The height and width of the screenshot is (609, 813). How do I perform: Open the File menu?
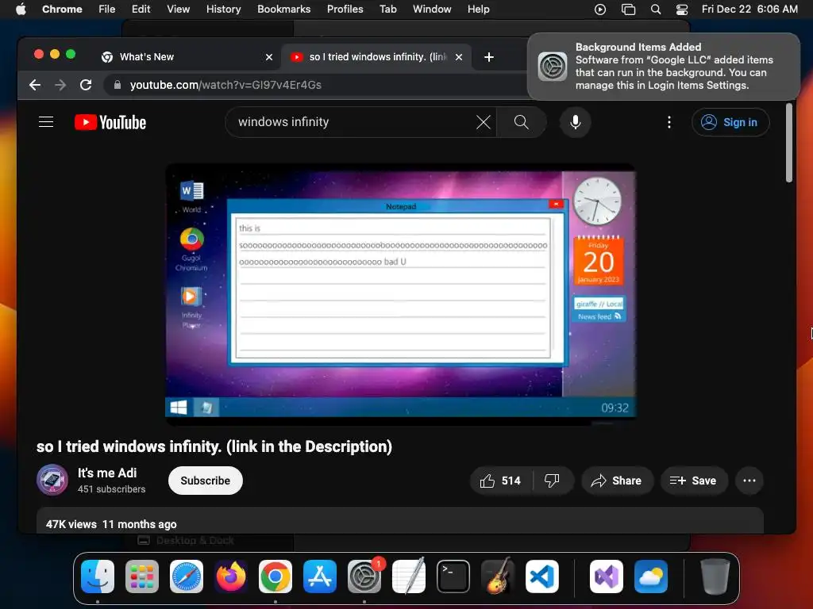pos(107,10)
